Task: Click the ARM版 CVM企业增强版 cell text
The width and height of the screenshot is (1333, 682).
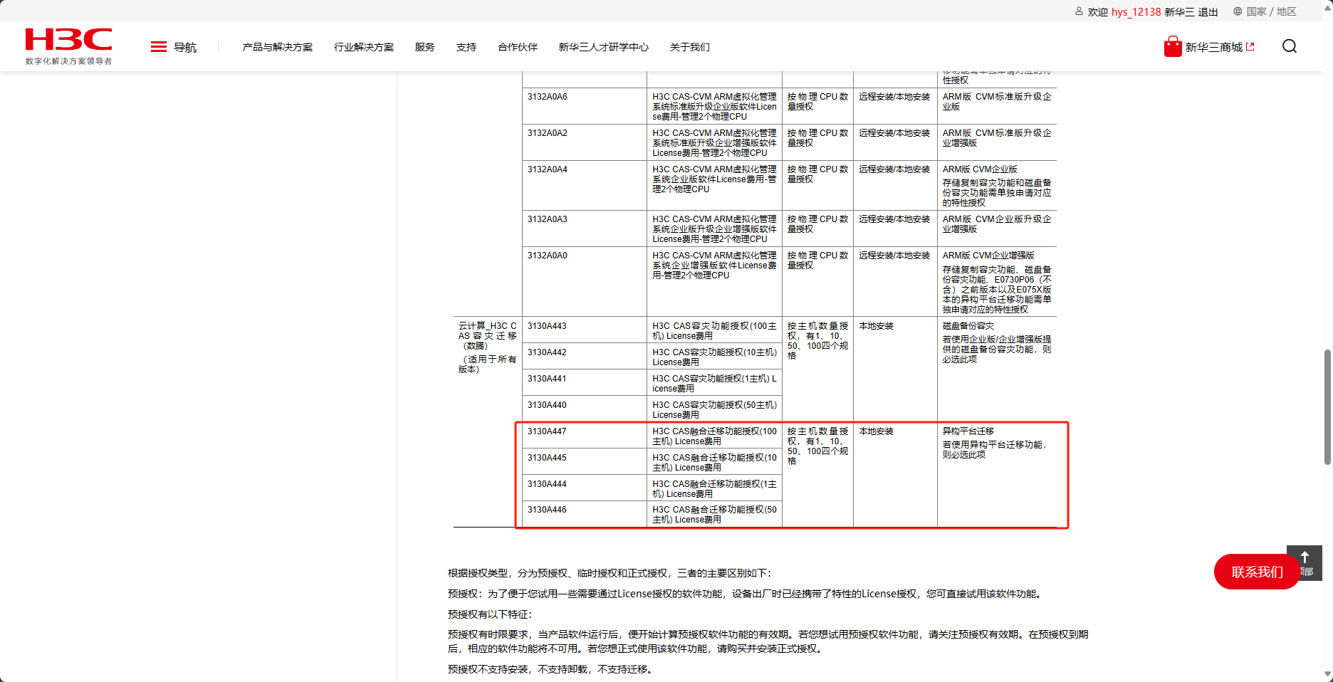Action: click(988, 256)
